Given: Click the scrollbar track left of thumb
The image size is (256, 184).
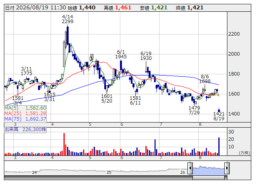Looking at the screenshot, I should tap(98, 178).
